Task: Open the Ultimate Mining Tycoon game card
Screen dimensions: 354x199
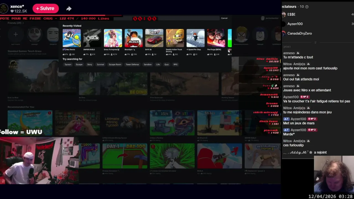Action: 125,123
